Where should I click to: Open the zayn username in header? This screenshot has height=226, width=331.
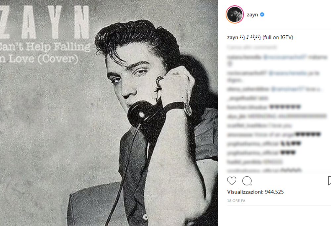252,15
